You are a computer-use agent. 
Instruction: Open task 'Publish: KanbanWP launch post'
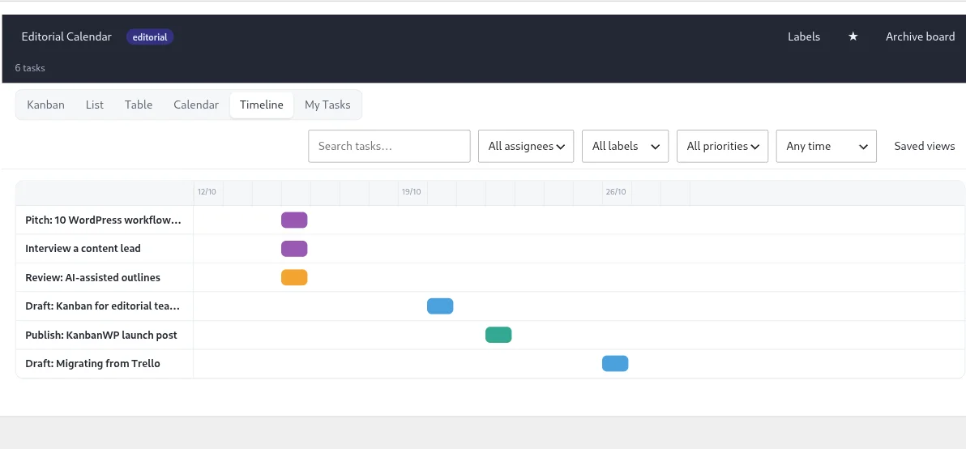(101, 335)
